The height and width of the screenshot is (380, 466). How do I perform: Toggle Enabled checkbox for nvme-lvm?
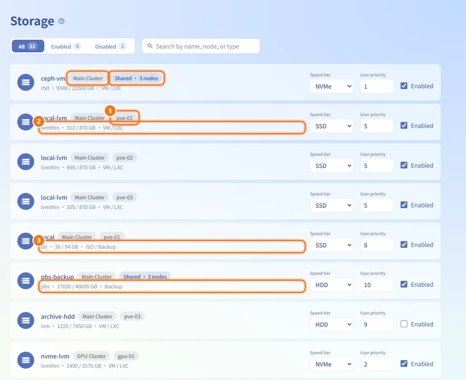click(404, 364)
